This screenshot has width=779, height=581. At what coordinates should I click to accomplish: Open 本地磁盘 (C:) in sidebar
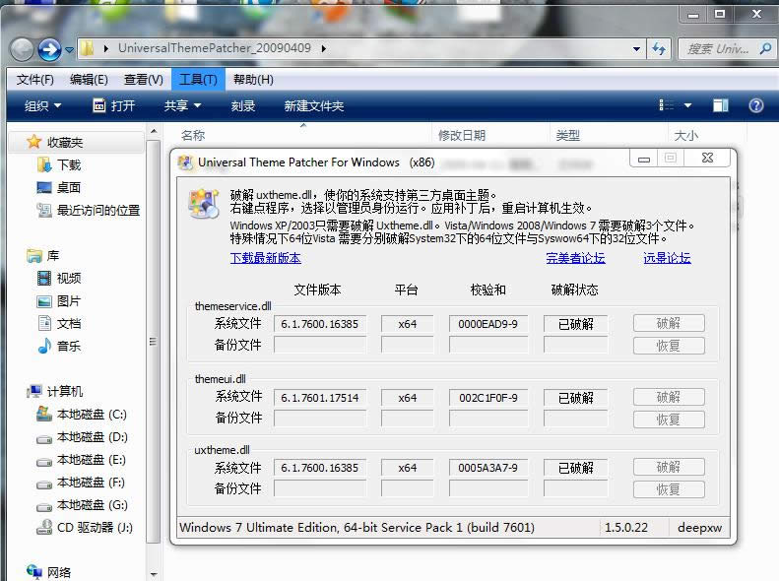pos(91,414)
